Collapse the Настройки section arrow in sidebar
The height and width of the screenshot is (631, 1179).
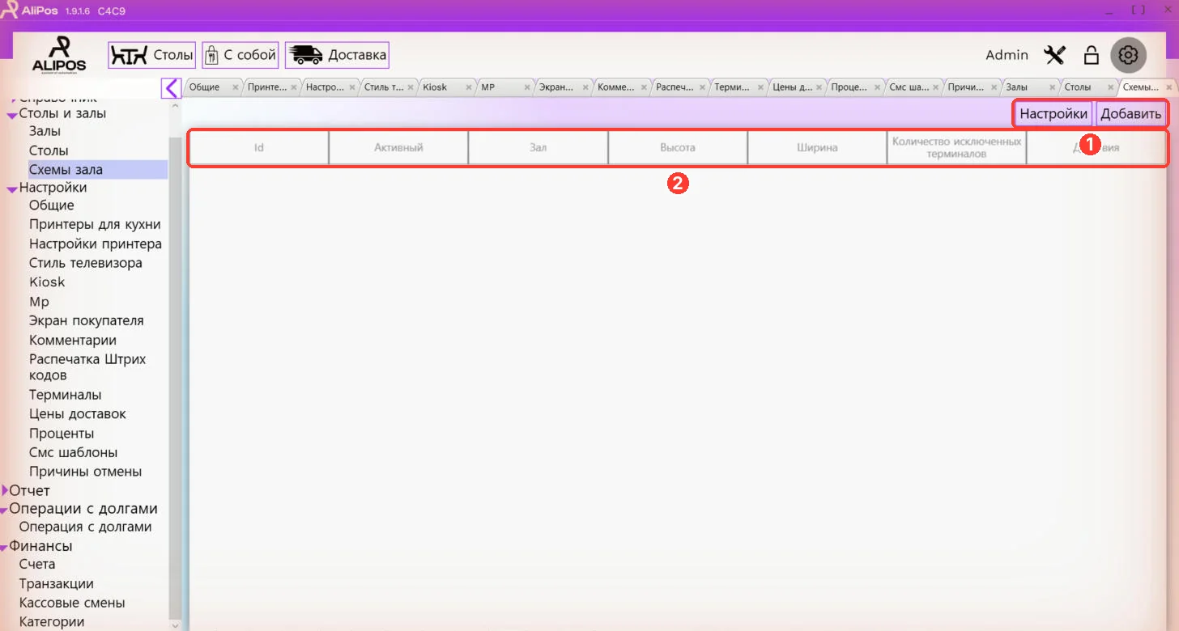pyautogui.click(x=12, y=188)
